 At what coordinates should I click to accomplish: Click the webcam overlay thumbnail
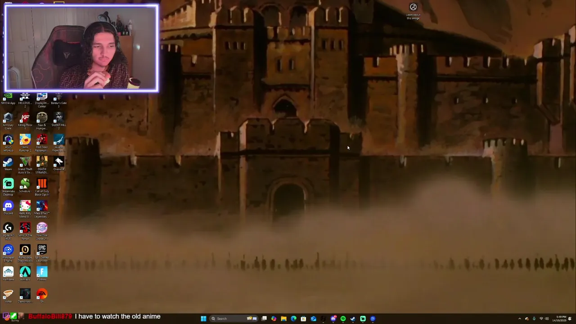(x=81, y=48)
